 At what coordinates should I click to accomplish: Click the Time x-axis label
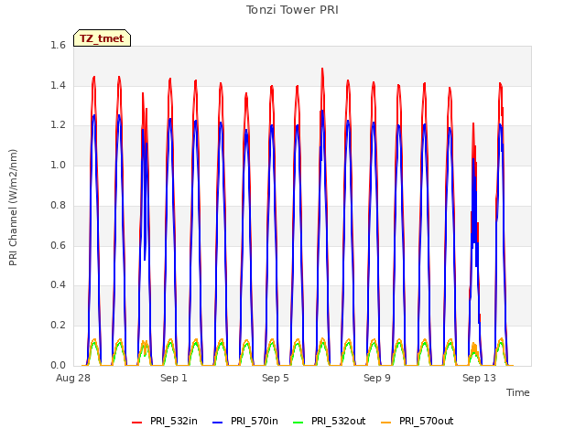point(517,392)
